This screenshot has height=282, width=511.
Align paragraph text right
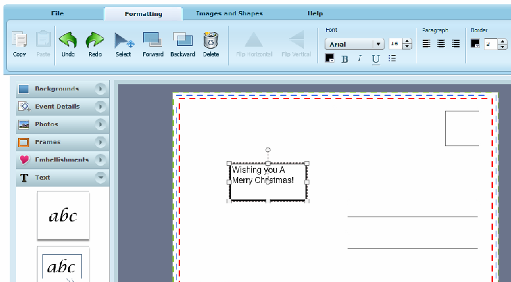[x=455, y=43]
